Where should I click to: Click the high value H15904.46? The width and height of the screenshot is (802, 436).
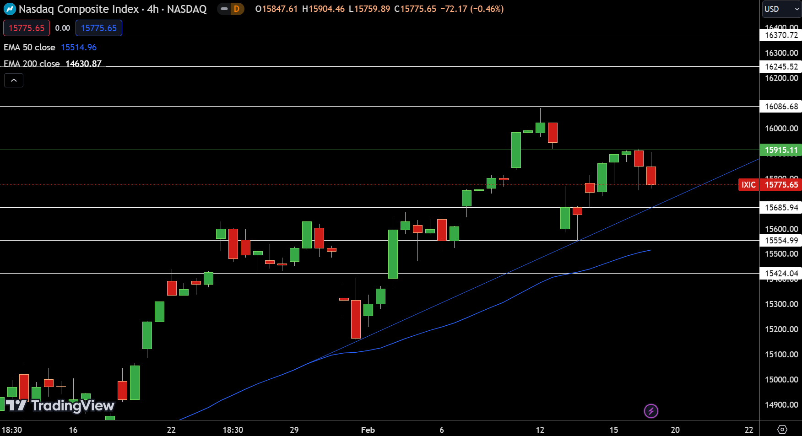tap(323, 9)
